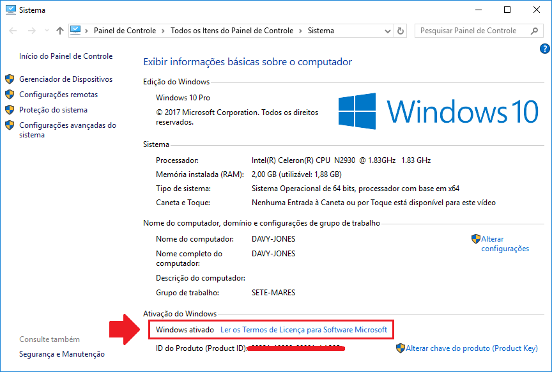Click Alterar configurações link
The image size is (552, 372).
tap(505, 244)
